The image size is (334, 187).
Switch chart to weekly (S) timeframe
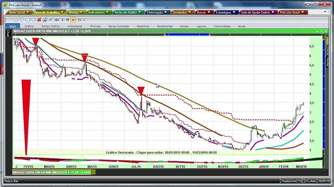click(x=62, y=20)
